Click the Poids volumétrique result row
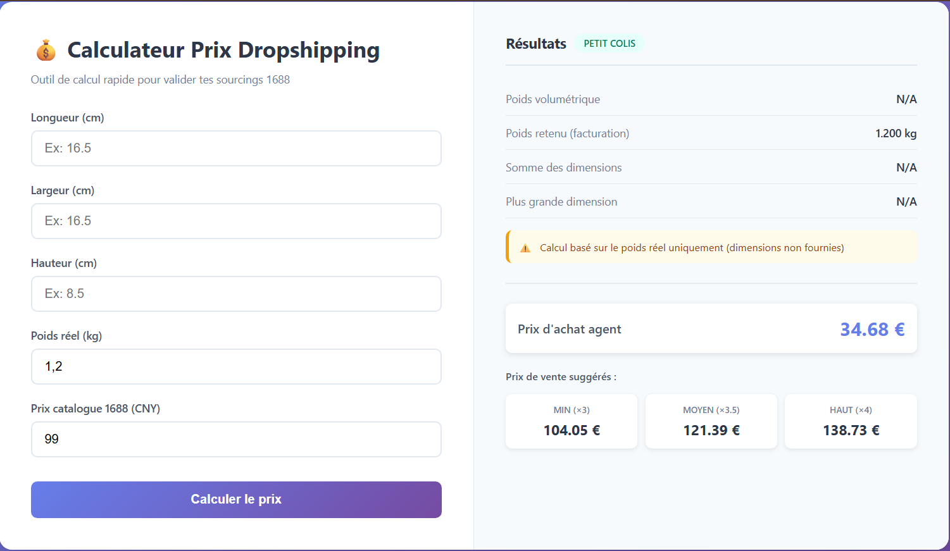The width and height of the screenshot is (950, 551). (x=711, y=99)
